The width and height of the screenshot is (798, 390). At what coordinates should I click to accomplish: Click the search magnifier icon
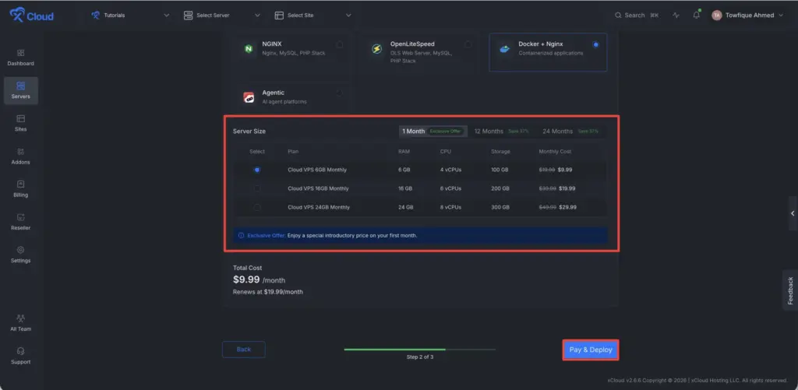[618, 16]
